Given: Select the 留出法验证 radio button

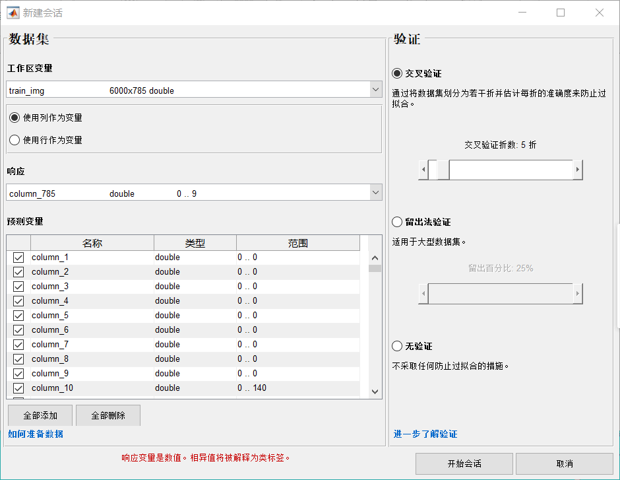Looking at the screenshot, I should (x=397, y=222).
